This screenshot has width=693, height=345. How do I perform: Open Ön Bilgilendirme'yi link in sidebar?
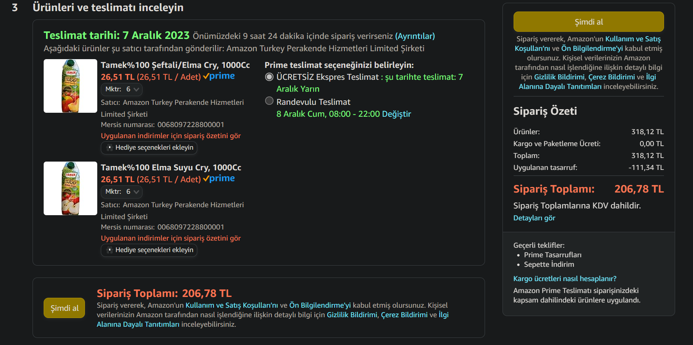tap(592, 48)
